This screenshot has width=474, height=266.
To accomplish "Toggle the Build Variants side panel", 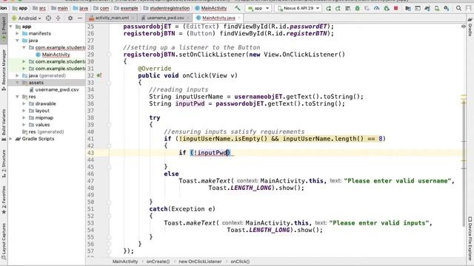I will tap(4, 125).
